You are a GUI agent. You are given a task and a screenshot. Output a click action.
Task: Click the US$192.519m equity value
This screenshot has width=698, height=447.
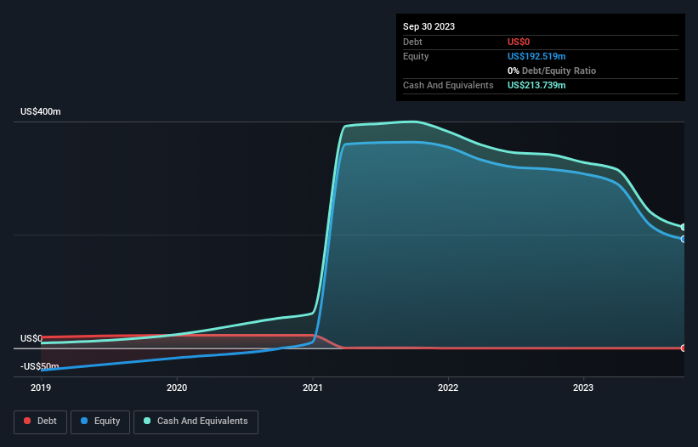coord(536,56)
